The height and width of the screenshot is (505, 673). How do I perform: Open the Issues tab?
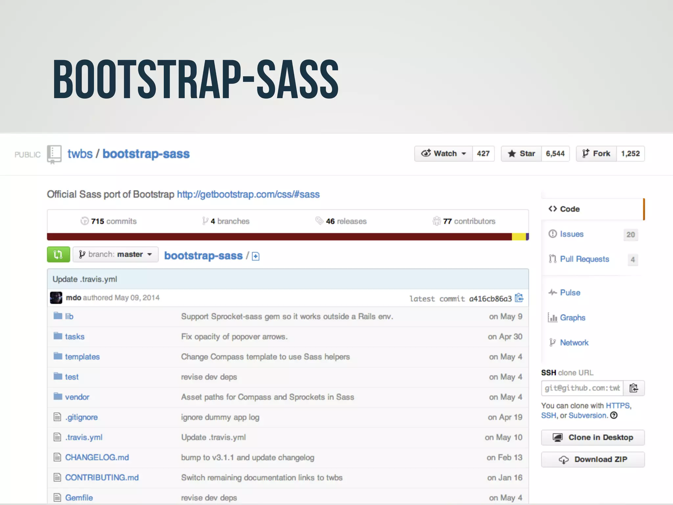(593, 234)
